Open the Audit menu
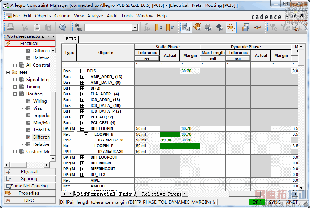This screenshot has height=208, width=310. pos(112,16)
